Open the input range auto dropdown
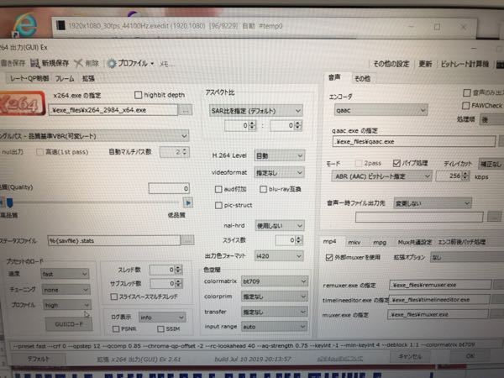Viewport: 504px width, 378px height. click(x=274, y=327)
